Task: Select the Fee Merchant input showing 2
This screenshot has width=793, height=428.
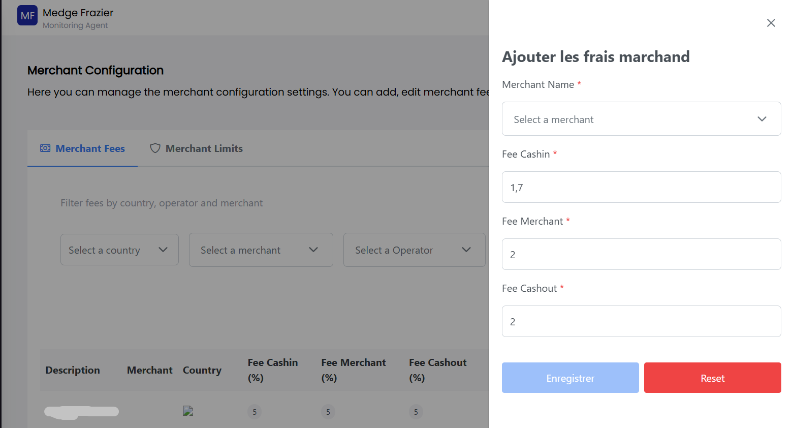Action: tap(641, 254)
